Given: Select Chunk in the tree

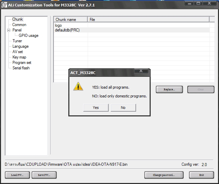Looking at the screenshot, I should click(x=18, y=19).
